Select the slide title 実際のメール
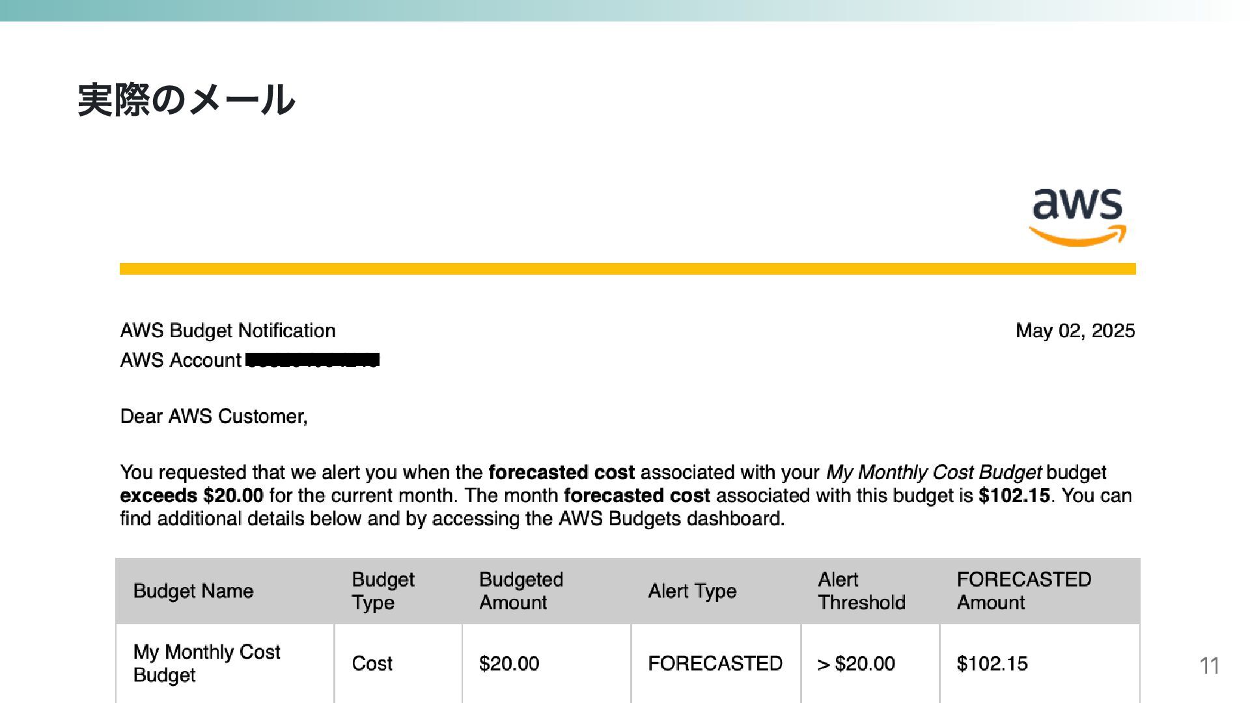This screenshot has height=703, width=1250. pos(186,100)
